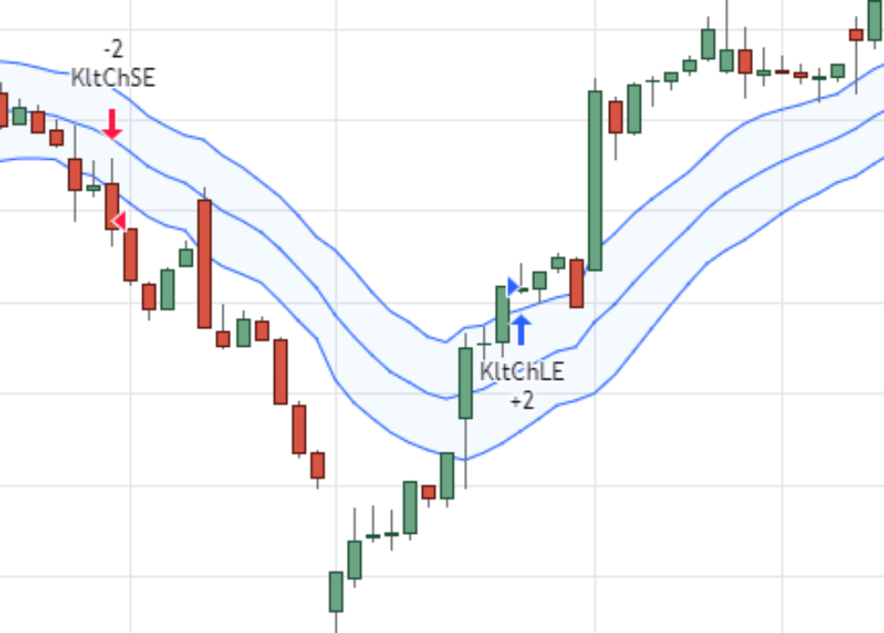
Task: Select the +2 position size label
Action: coord(522,400)
